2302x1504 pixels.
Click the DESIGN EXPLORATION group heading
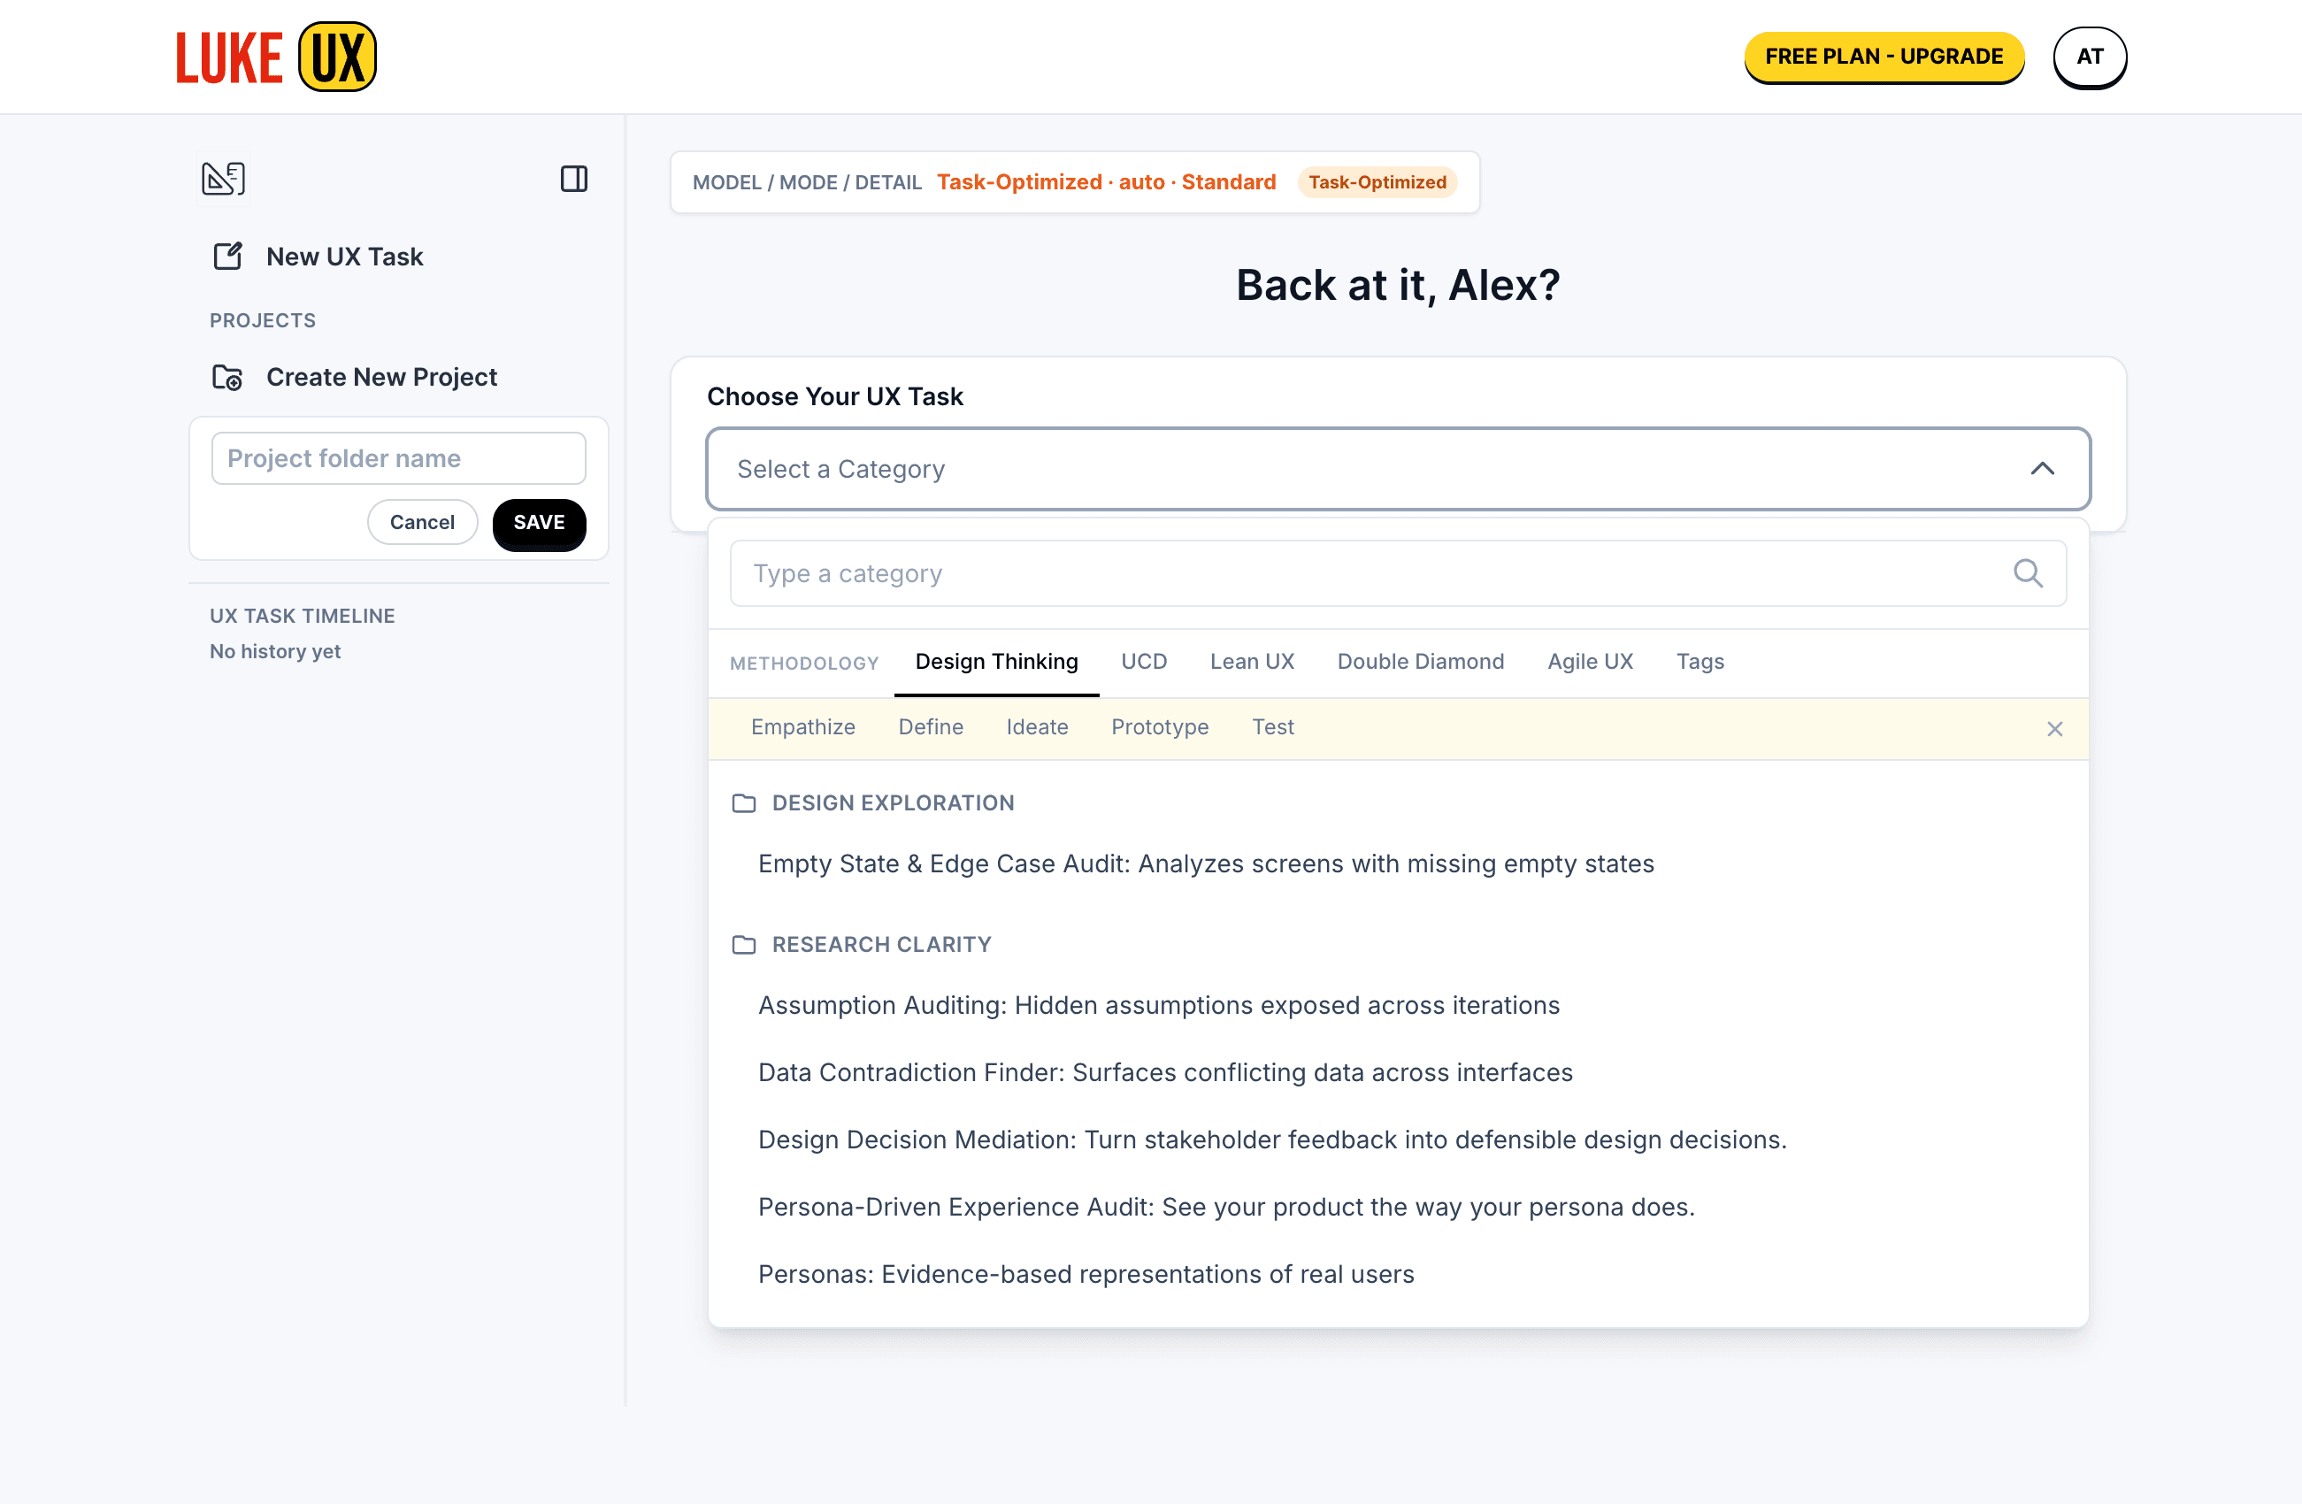pyautogui.click(x=893, y=802)
